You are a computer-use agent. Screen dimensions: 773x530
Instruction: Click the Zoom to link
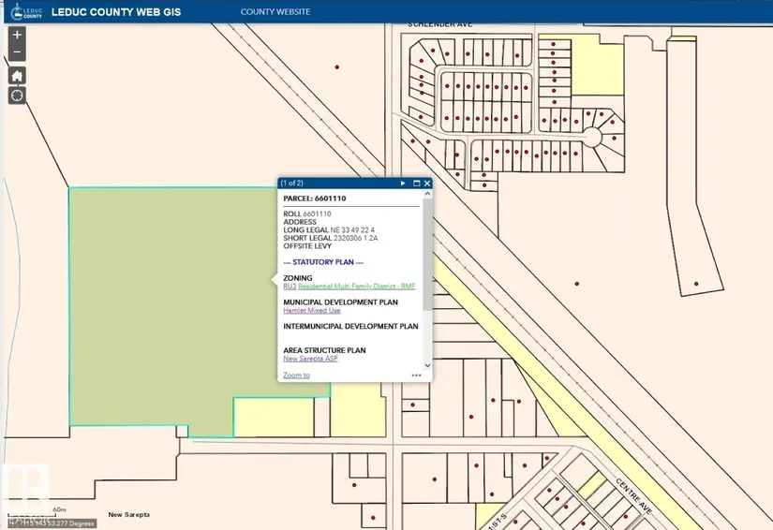tap(296, 375)
